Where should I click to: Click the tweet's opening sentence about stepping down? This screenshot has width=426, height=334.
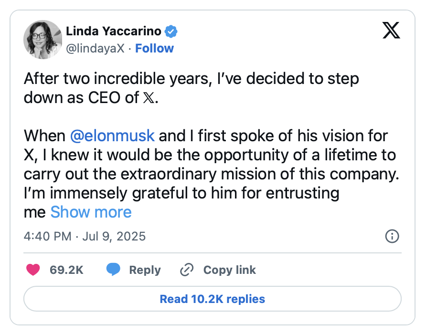(x=191, y=88)
